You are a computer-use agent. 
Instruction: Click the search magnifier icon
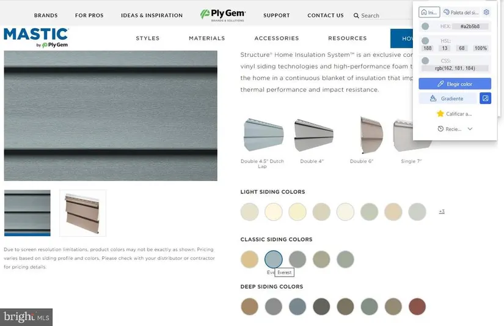pos(356,15)
